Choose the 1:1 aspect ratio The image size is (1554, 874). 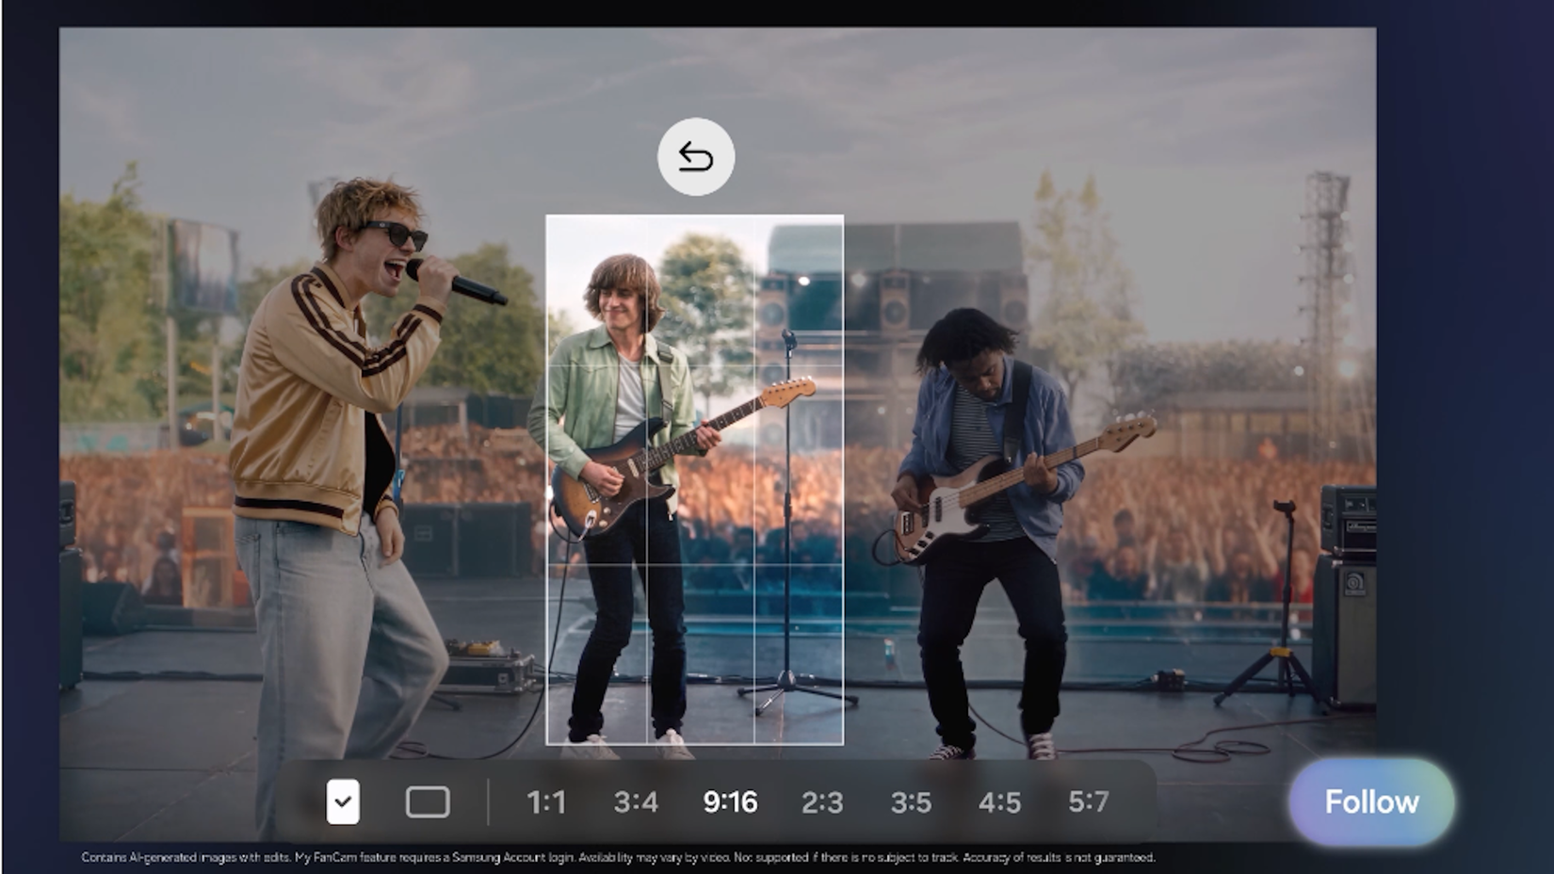point(546,802)
